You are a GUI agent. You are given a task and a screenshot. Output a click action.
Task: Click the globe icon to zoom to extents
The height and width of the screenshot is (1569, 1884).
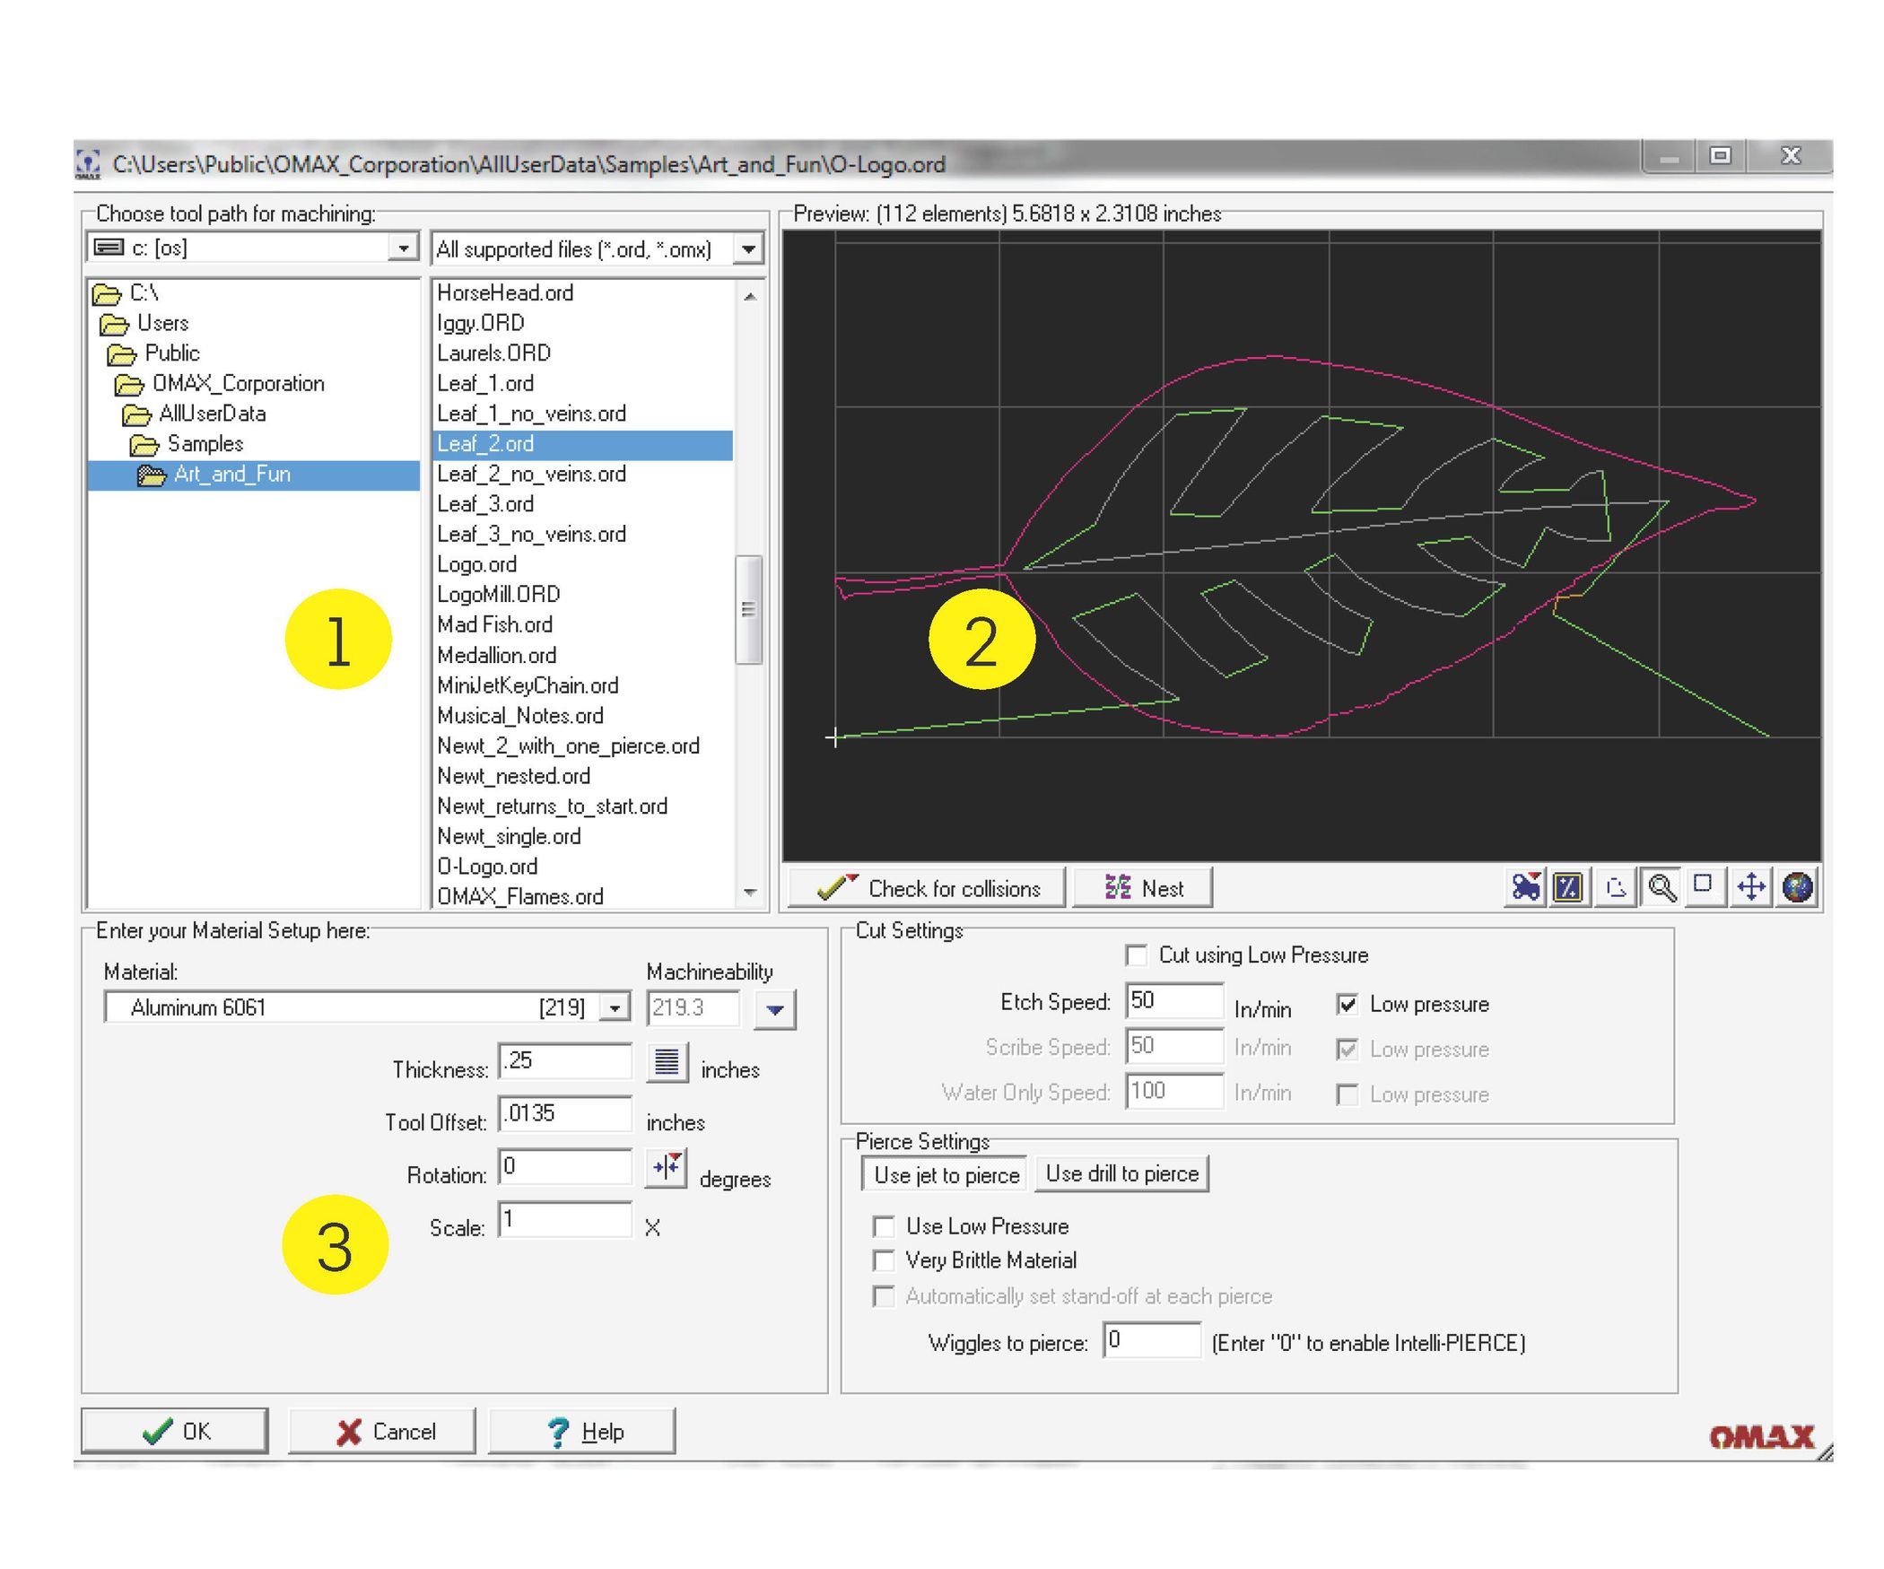1797,888
